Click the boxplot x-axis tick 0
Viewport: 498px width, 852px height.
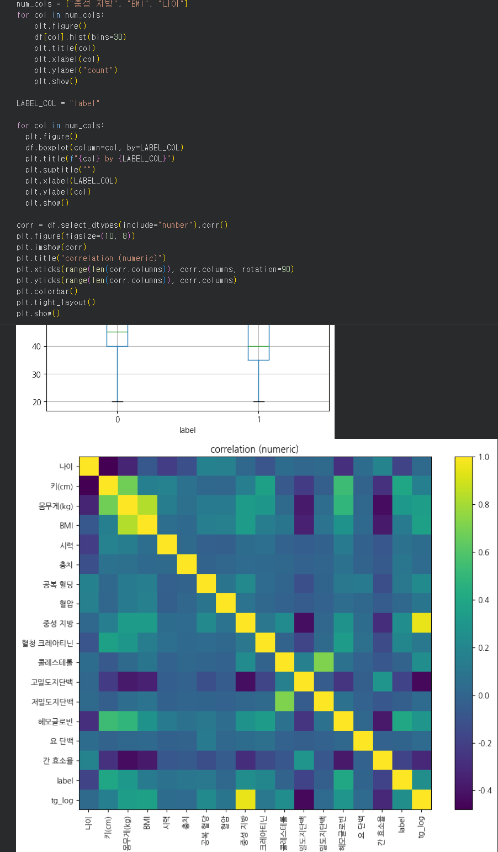(x=118, y=420)
